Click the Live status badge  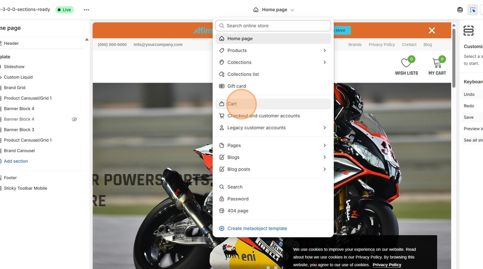point(64,10)
